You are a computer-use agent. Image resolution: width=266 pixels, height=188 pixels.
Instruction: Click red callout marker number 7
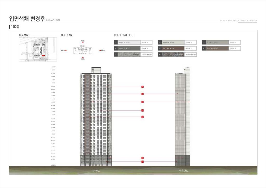pos(143,162)
